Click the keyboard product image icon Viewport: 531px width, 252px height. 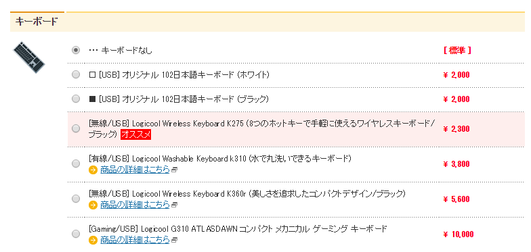(28, 57)
